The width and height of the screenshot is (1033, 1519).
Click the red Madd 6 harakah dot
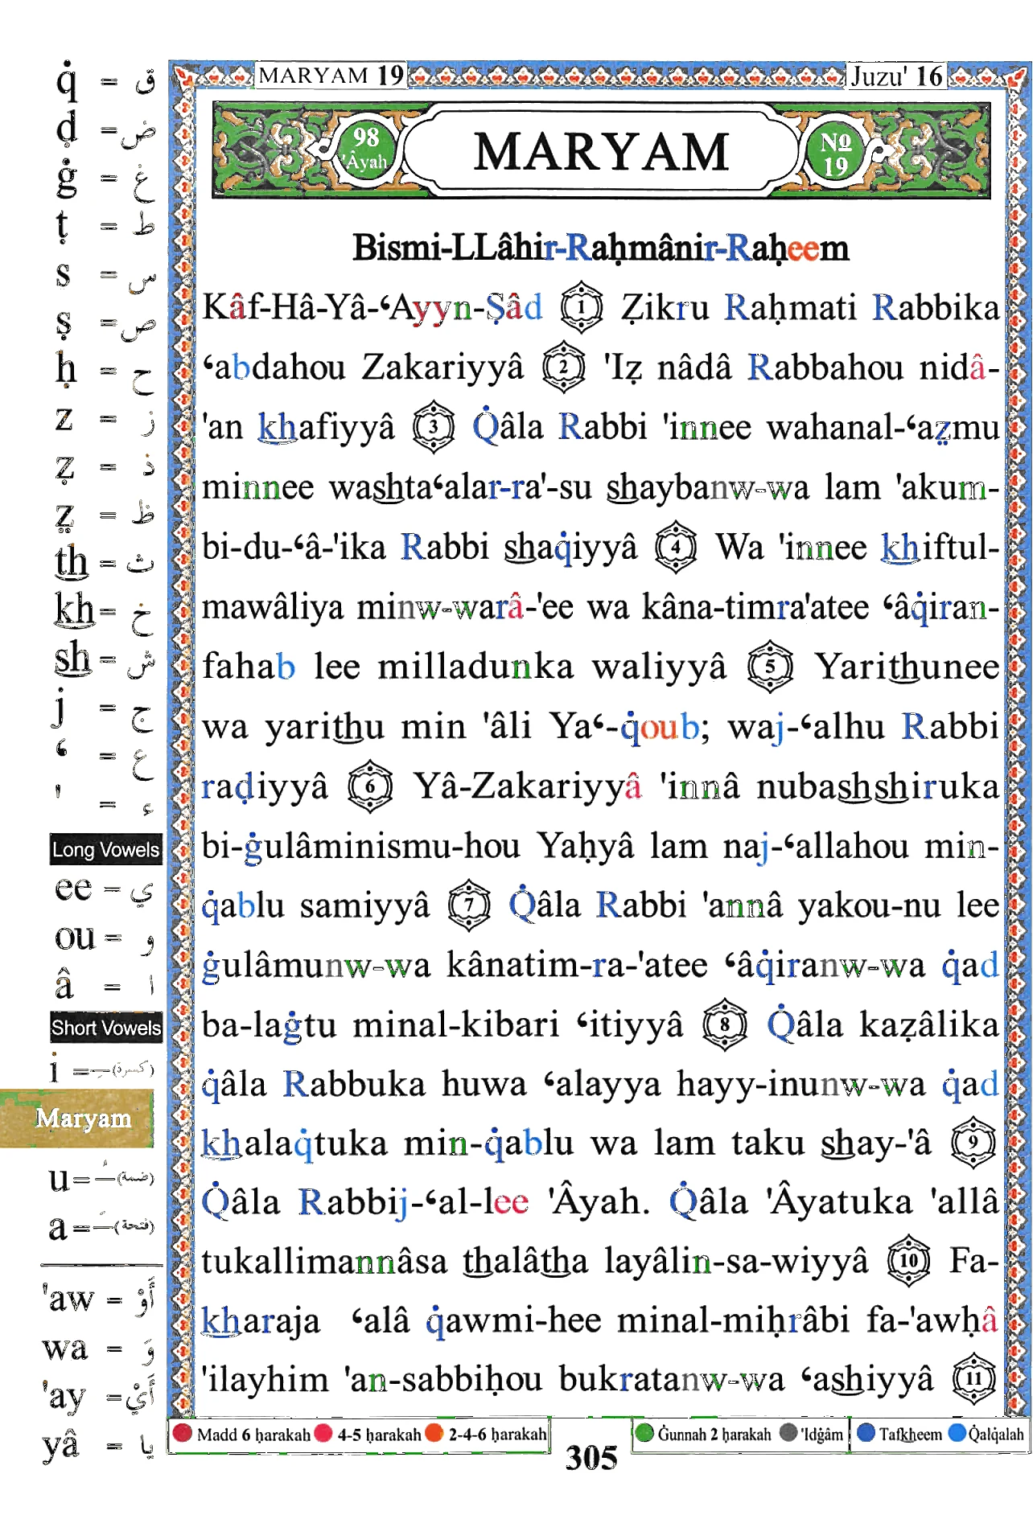(183, 1434)
